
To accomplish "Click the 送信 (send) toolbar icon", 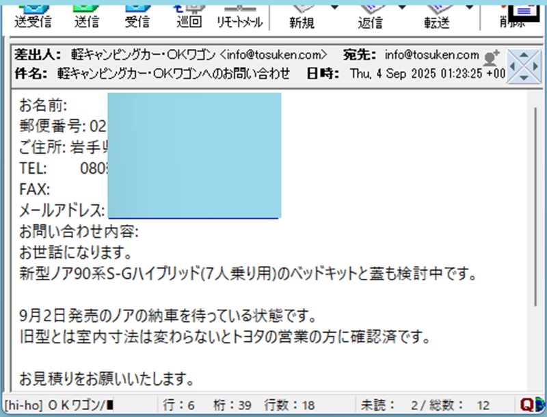I will [88, 15].
